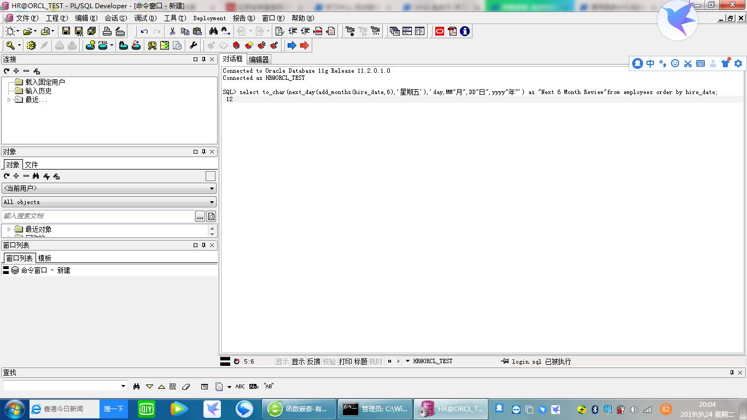Viewport: 747px width, 420px height.
Task: Click the yellow down triangle in 查找 bar
Action: pos(149,386)
